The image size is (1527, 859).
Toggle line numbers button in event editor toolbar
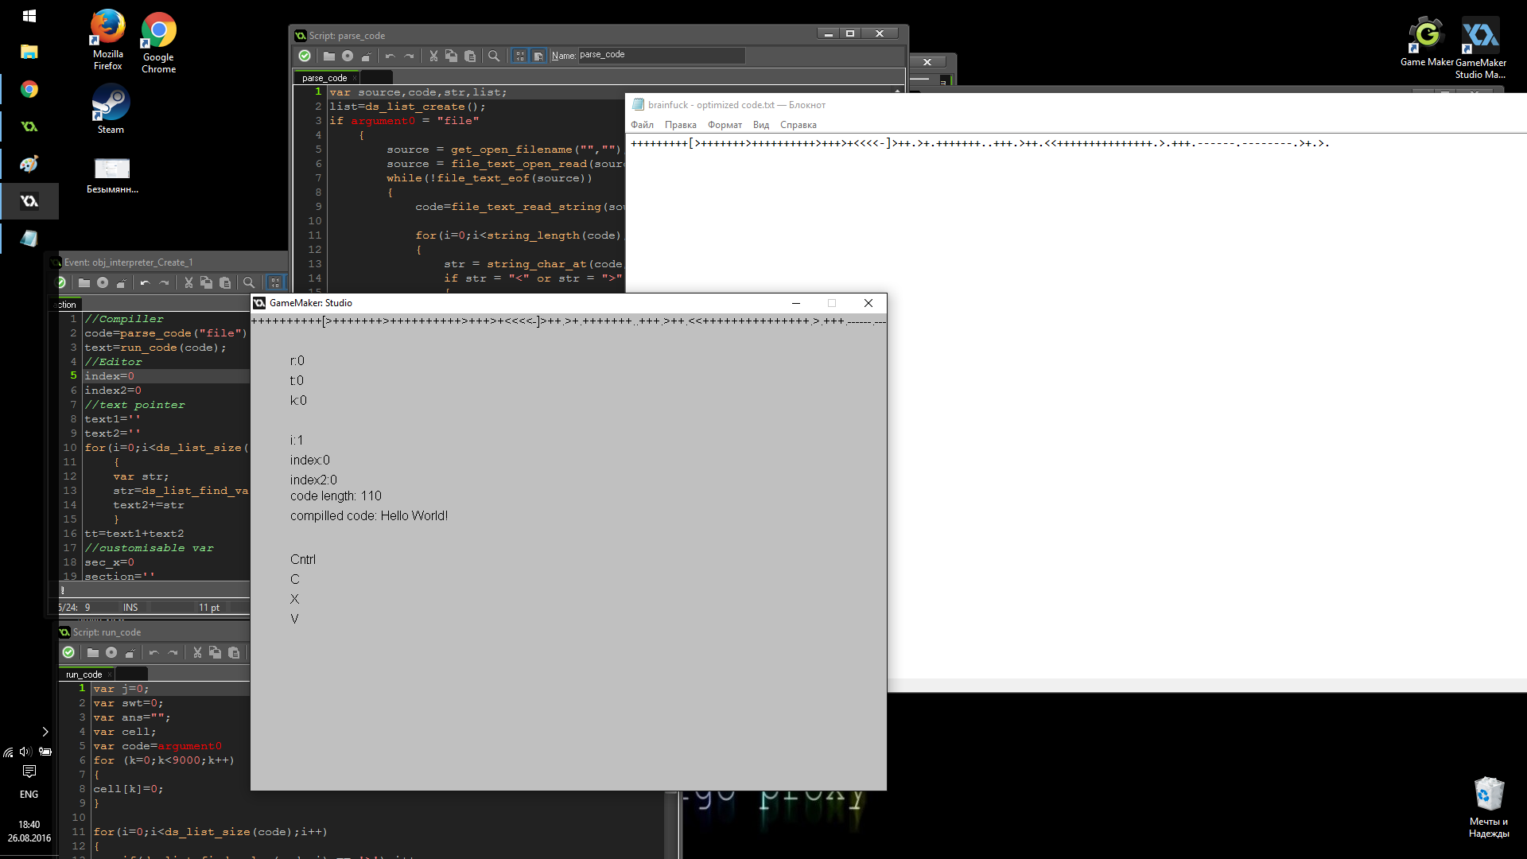(274, 283)
